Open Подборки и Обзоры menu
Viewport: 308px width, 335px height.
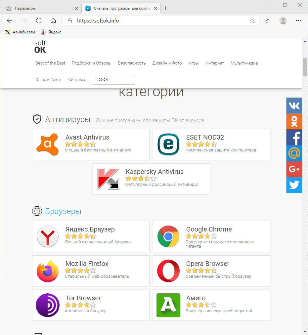pos(92,63)
